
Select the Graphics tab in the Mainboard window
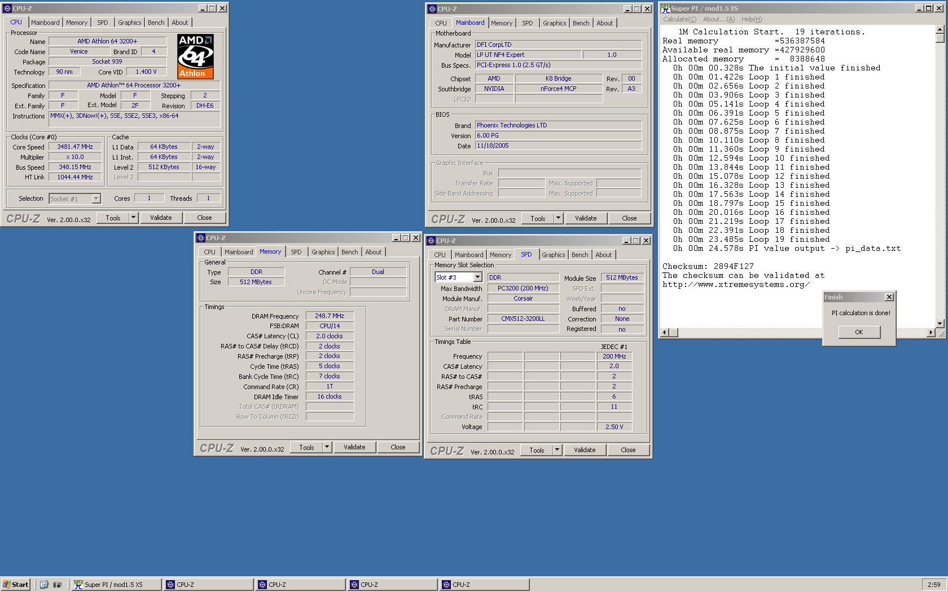click(x=554, y=23)
